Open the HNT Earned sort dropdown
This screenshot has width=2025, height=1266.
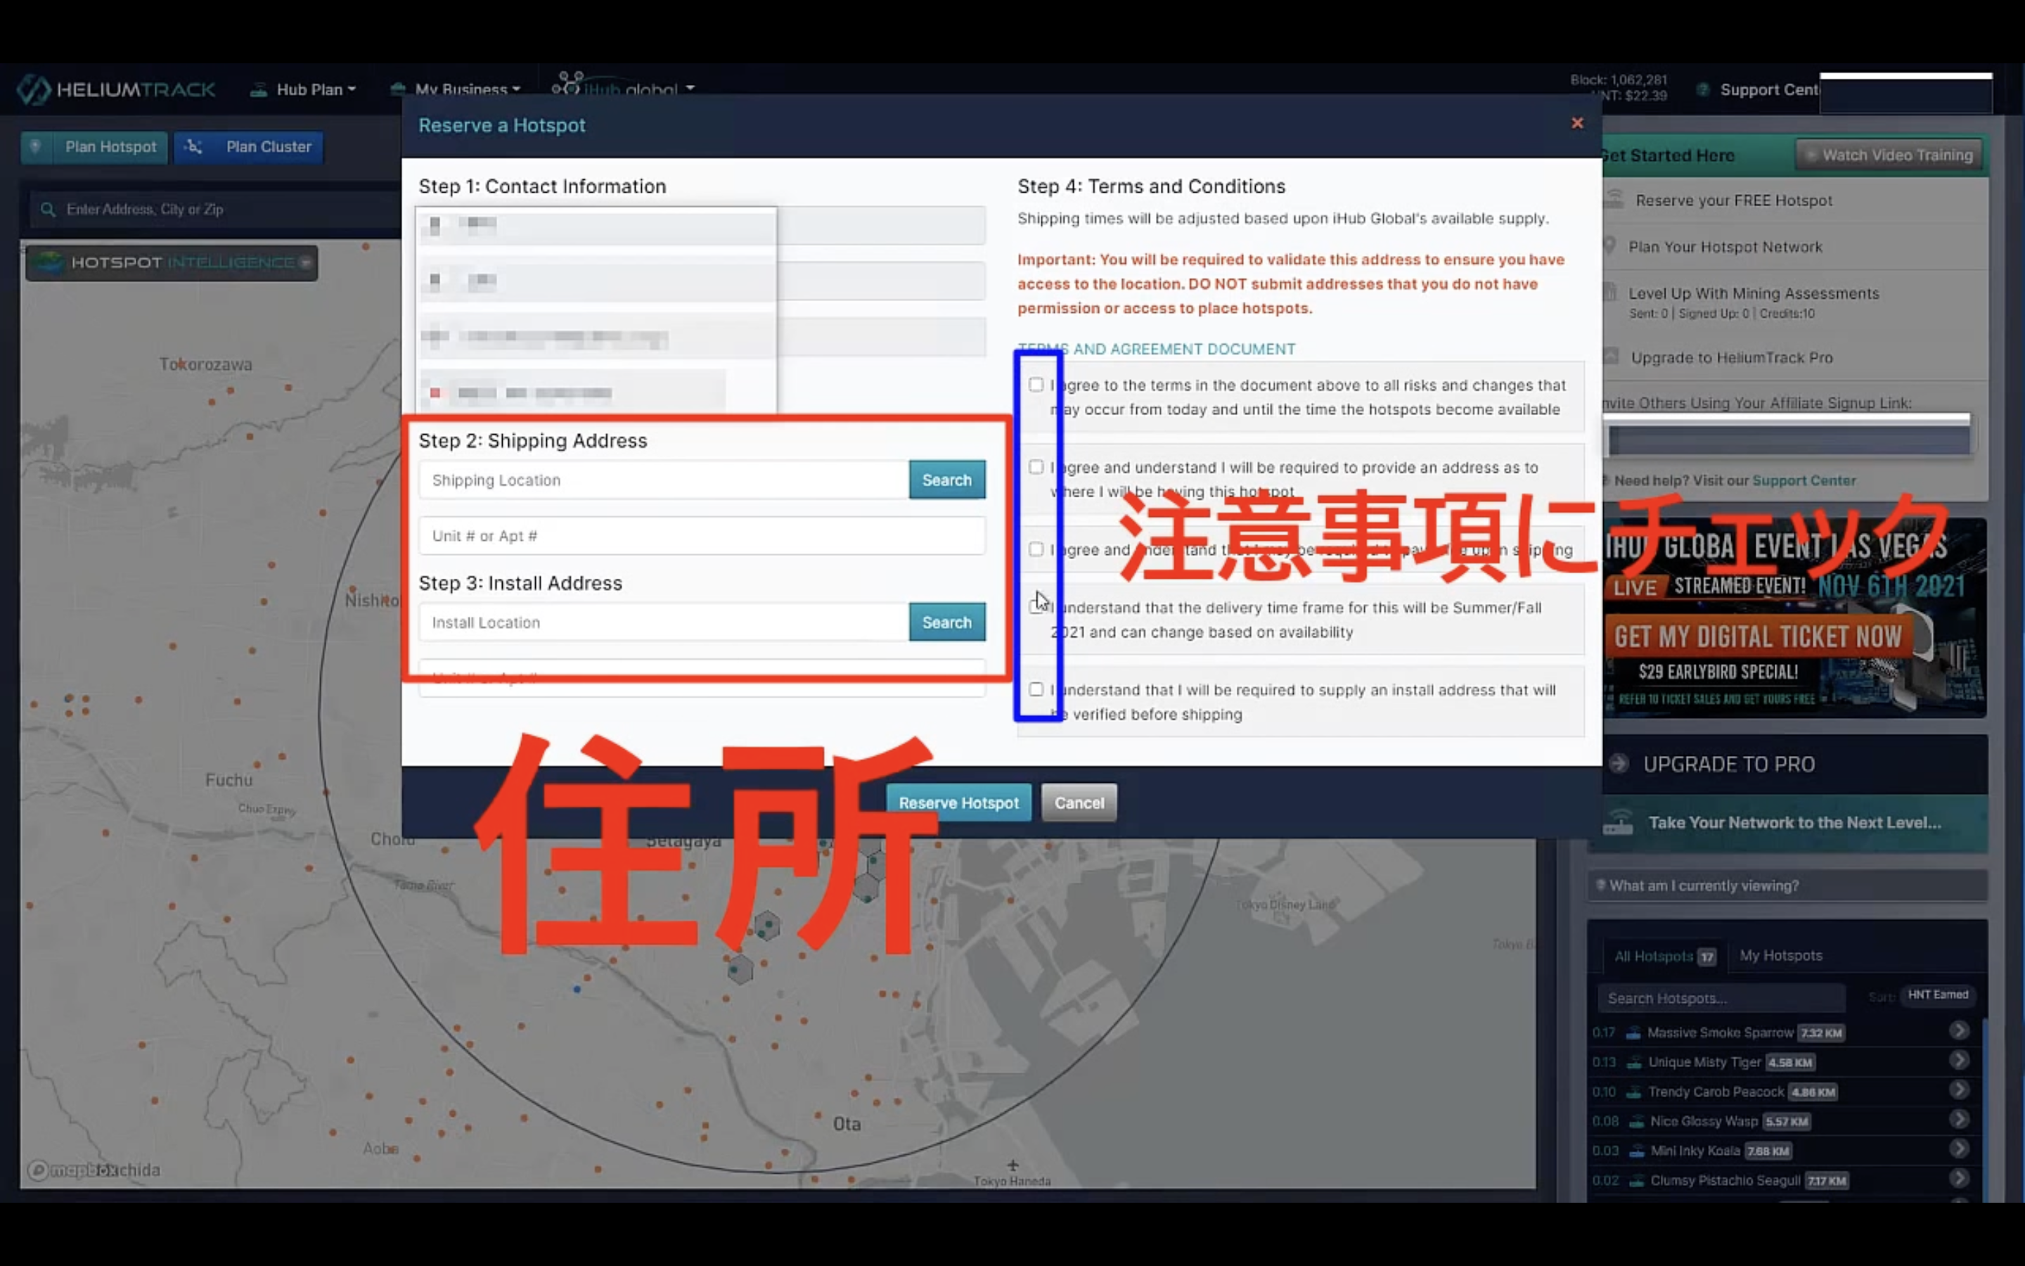click(1937, 995)
